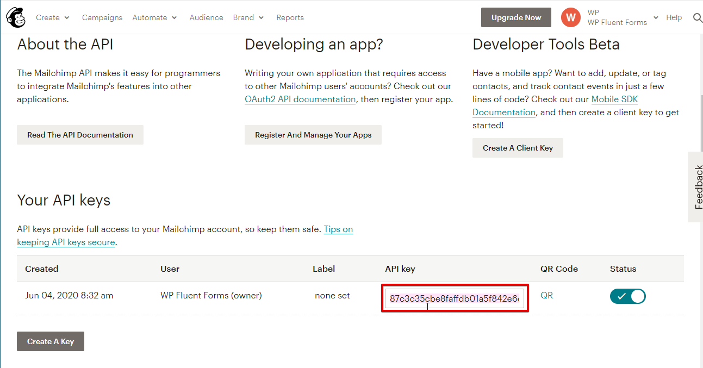Click the QR code link
703x368 pixels.
(x=546, y=296)
